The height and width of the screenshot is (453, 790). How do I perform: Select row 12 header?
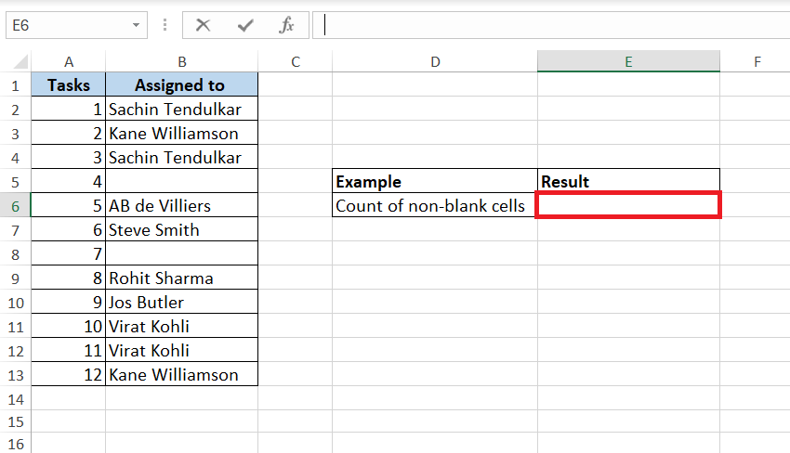(x=15, y=350)
